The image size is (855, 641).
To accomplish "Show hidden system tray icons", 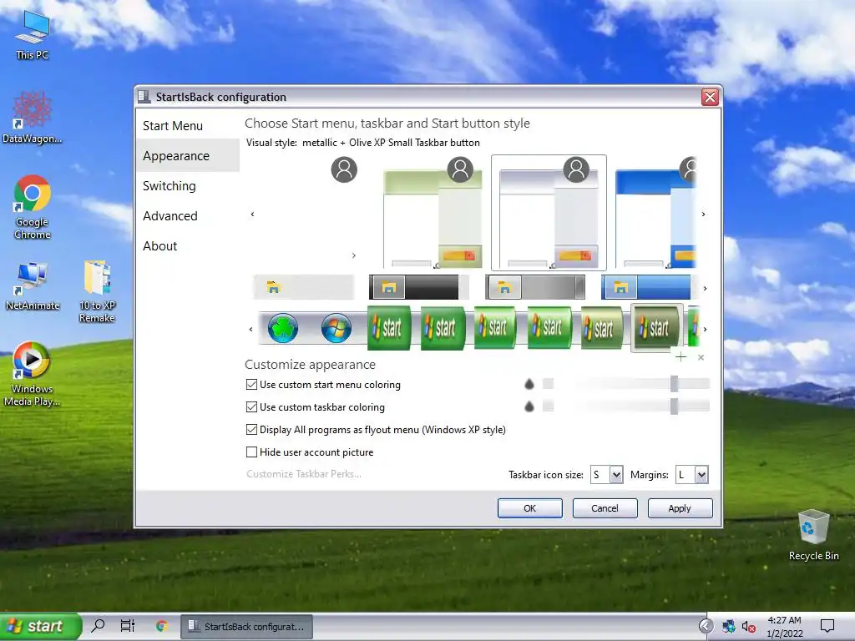I will tap(706, 626).
